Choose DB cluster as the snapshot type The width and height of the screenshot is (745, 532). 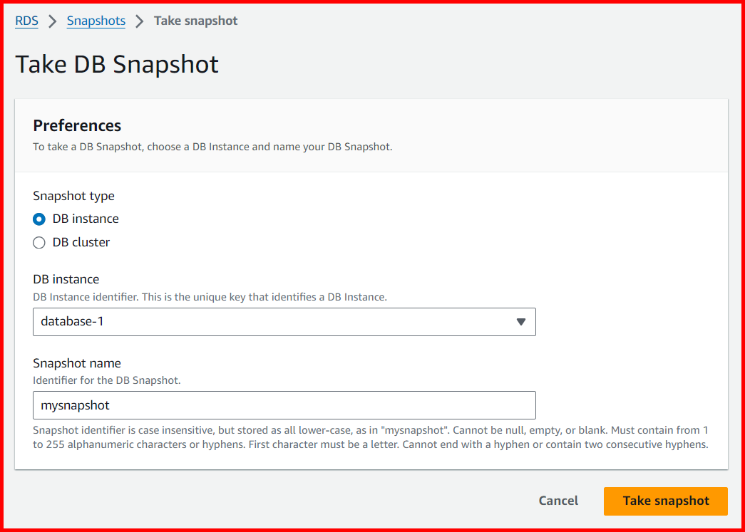tap(39, 242)
